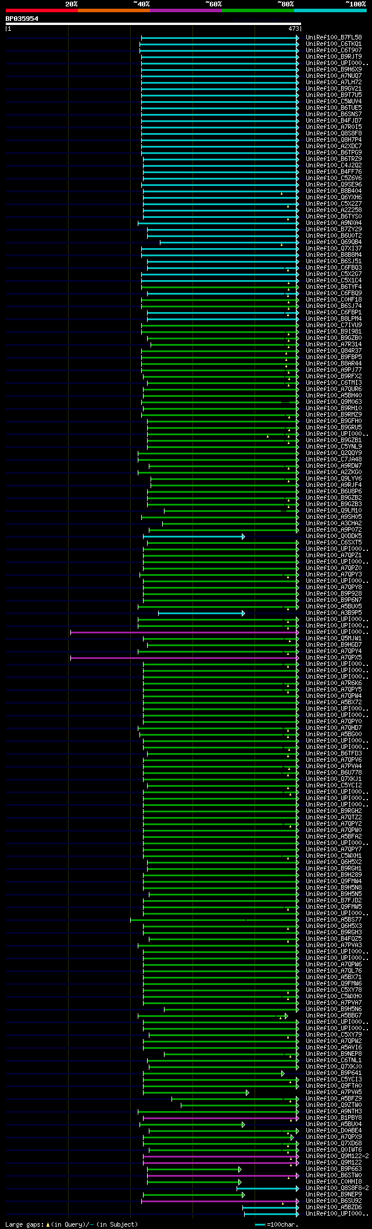Click the short cyan alignment bar of Q0DDK5
This screenshot has height=1229, width=372.
pos(194,536)
